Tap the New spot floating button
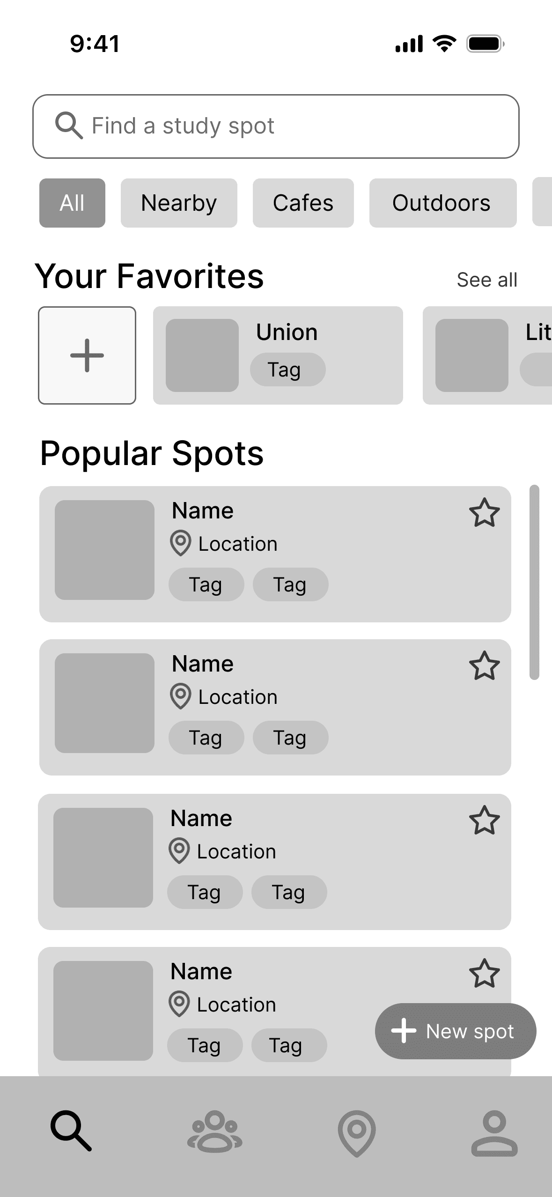 pyautogui.click(x=456, y=1031)
